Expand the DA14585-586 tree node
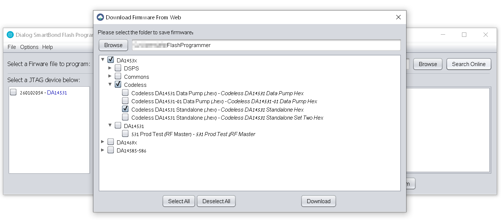 tap(103, 150)
